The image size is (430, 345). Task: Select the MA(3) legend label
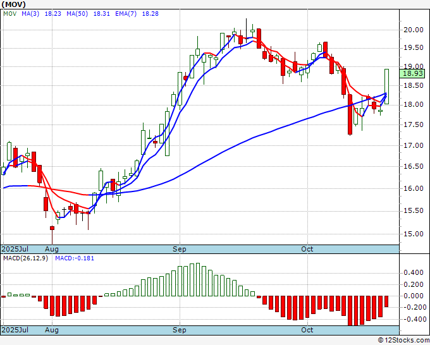point(30,14)
